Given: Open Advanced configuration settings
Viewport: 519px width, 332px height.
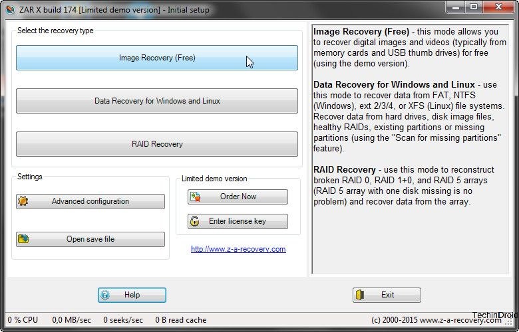Looking at the screenshot, I should pyautogui.click(x=90, y=201).
